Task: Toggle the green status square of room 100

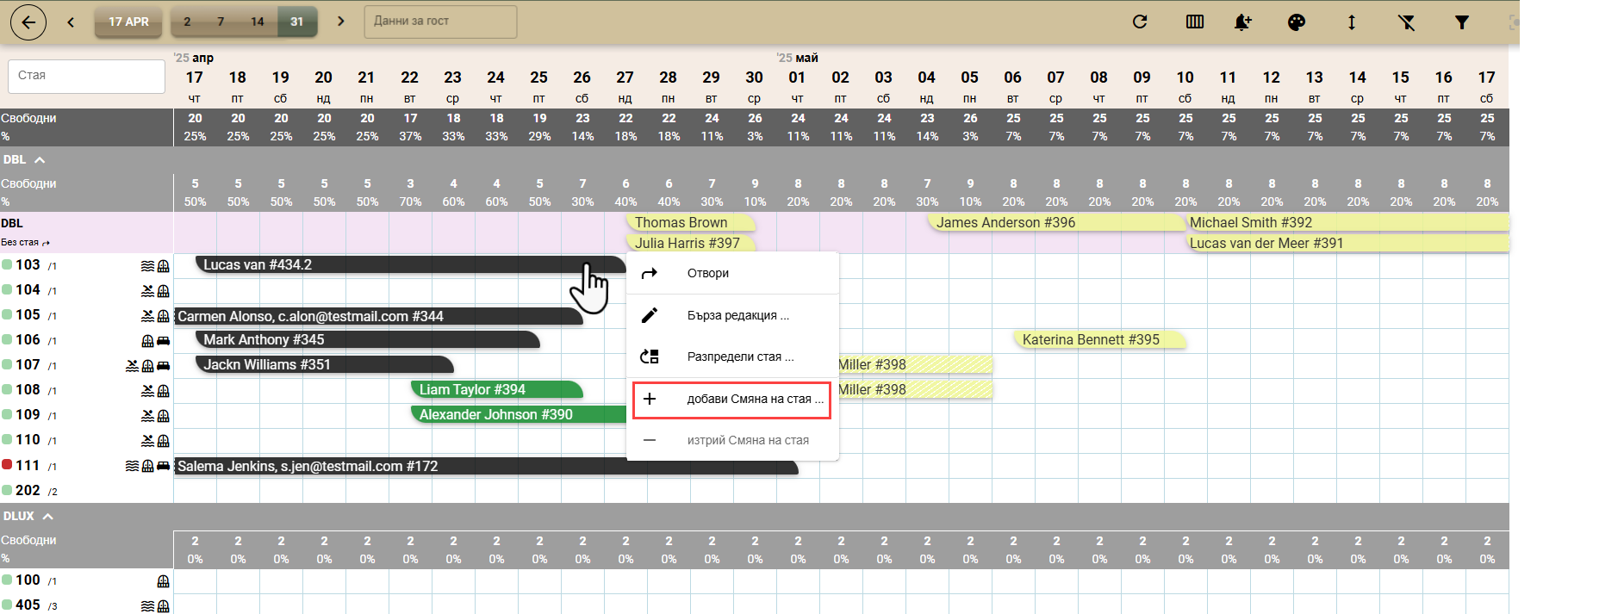Action: pos(7,580)
